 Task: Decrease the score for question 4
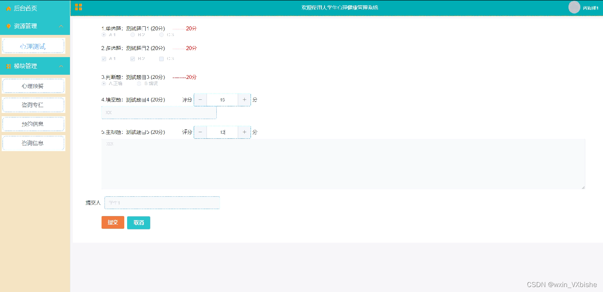tap(200, 100)
